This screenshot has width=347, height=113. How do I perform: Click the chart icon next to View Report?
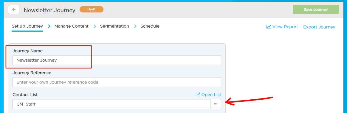tap(268, 27)
